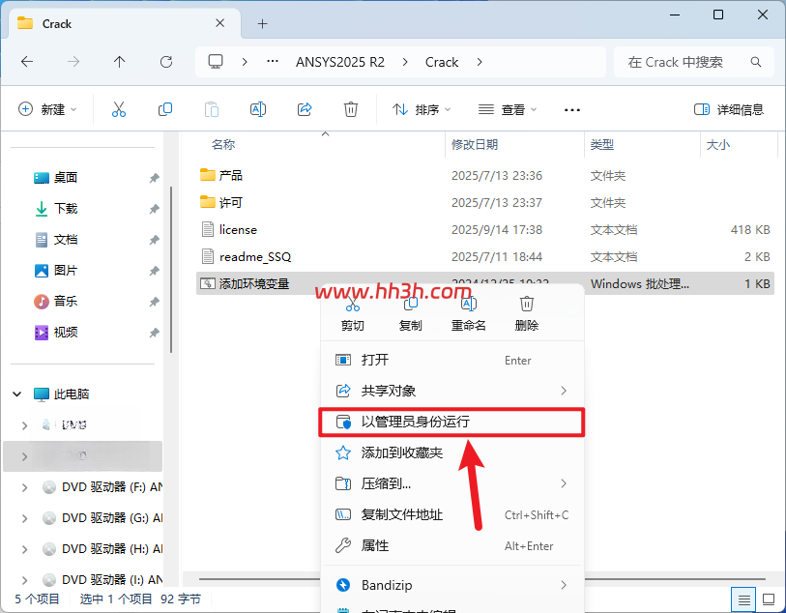Image resolution: width=786 pixels, height=613 pixels.
Task: Click the Copy icon in the toolbar
Action: point(165,109)
